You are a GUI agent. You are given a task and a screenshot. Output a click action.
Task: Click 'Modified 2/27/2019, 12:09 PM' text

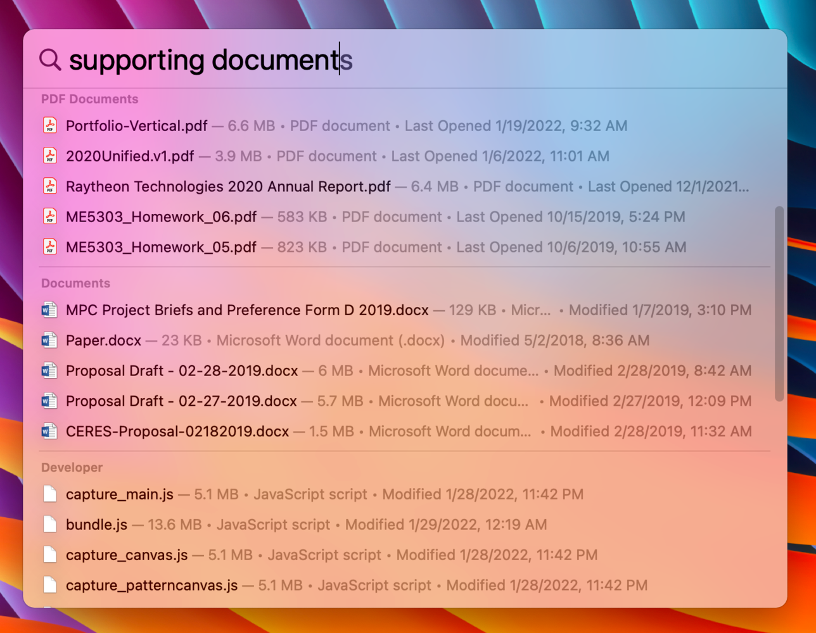tap(651, 401)
